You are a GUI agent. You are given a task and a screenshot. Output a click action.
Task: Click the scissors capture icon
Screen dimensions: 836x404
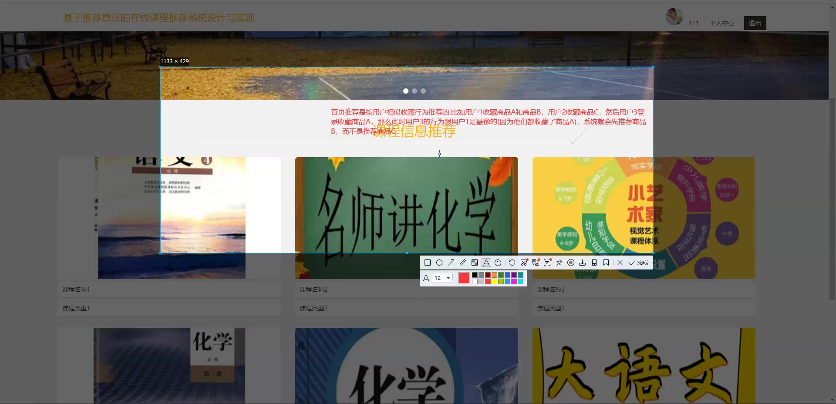[524, 263]
